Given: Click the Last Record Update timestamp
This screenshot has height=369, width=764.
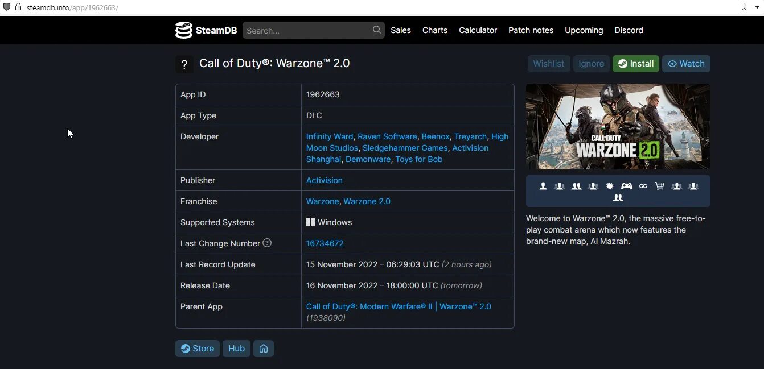Looking at the screenshot, I should (373, 264).
